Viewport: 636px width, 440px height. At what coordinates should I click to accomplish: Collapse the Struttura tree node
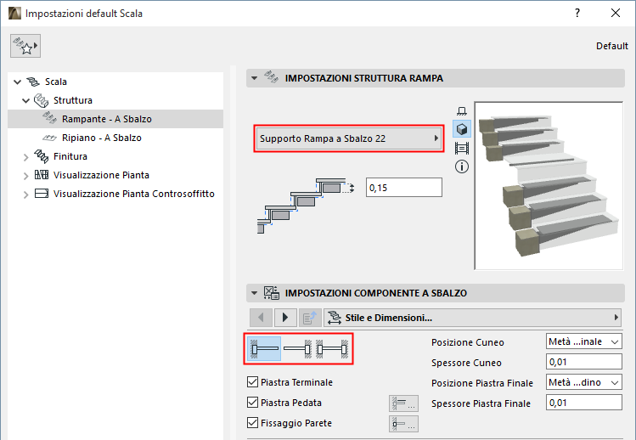click(x=26, y=101)
